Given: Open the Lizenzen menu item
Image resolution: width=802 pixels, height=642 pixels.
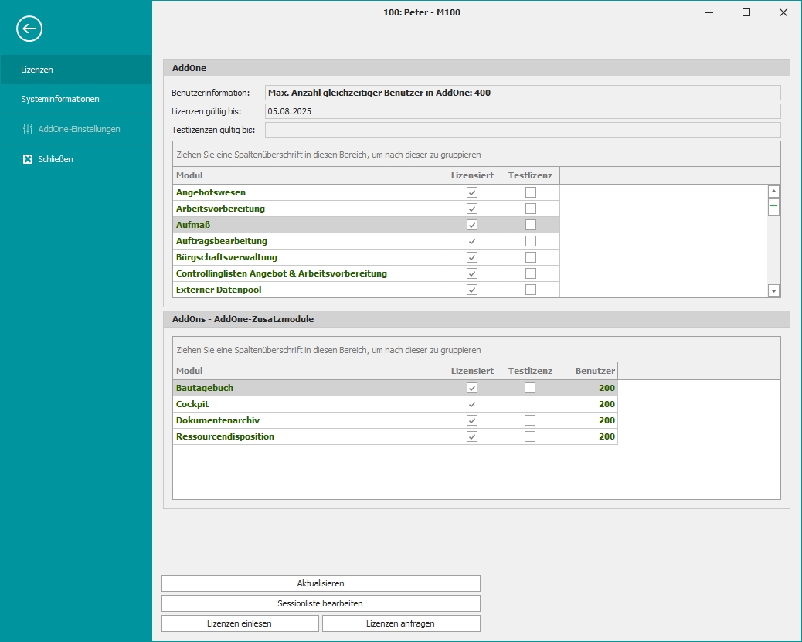Looking at the screenshot, I should [37, 70].
